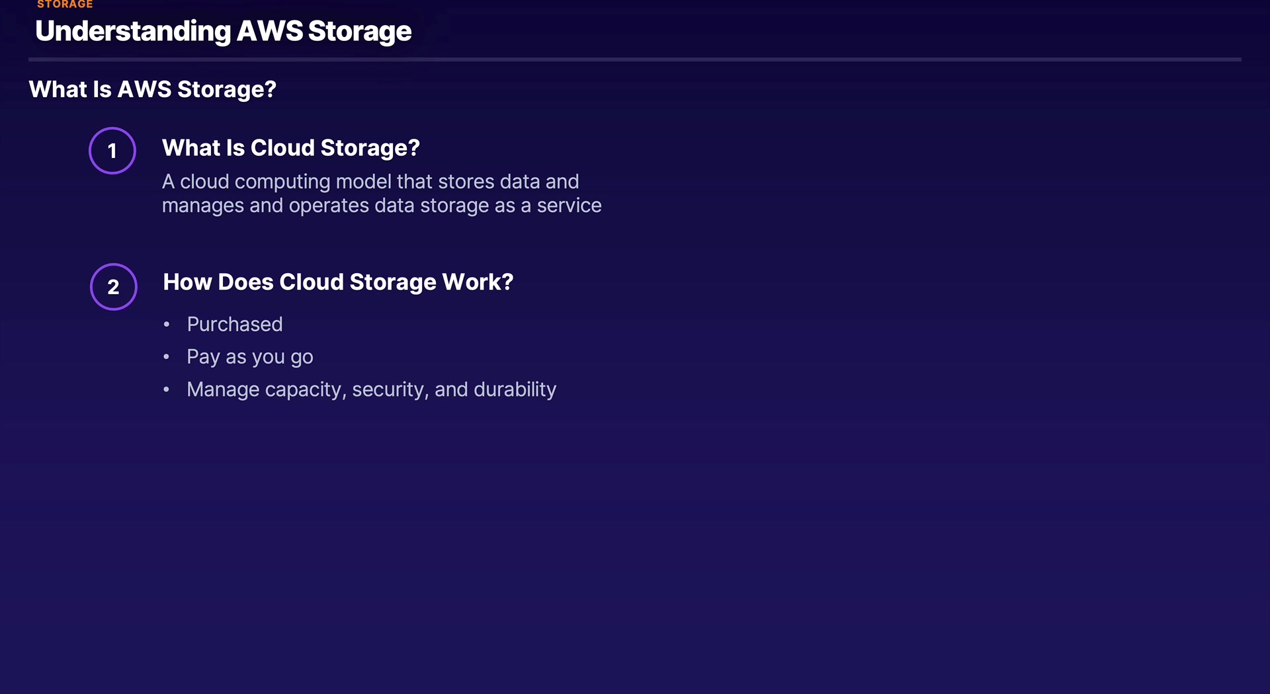Click the Understanding AWS Storage slide title
The width and height of the screenshot is (1270, 694).
coord(223,31)
